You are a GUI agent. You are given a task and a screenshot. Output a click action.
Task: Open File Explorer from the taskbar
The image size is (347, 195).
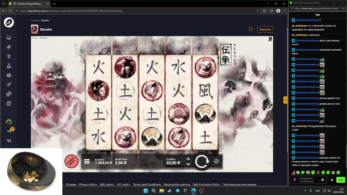[162, 191]
